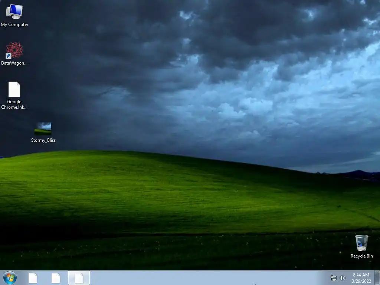Click the 'Recycle Bin' label text
380x285 pixels.
pos(361,256)
